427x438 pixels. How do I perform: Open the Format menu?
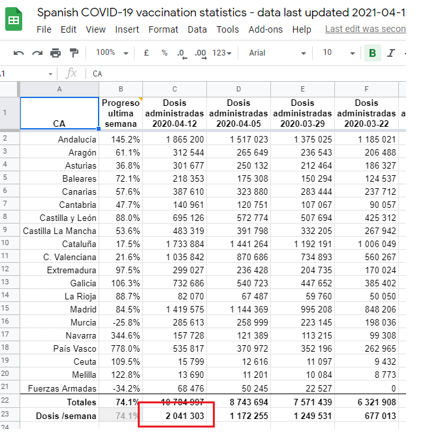point(163,29)
